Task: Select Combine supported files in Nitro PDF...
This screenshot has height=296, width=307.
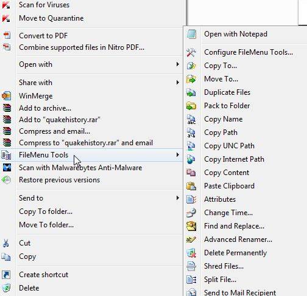Action: click(x=82, y=47)
